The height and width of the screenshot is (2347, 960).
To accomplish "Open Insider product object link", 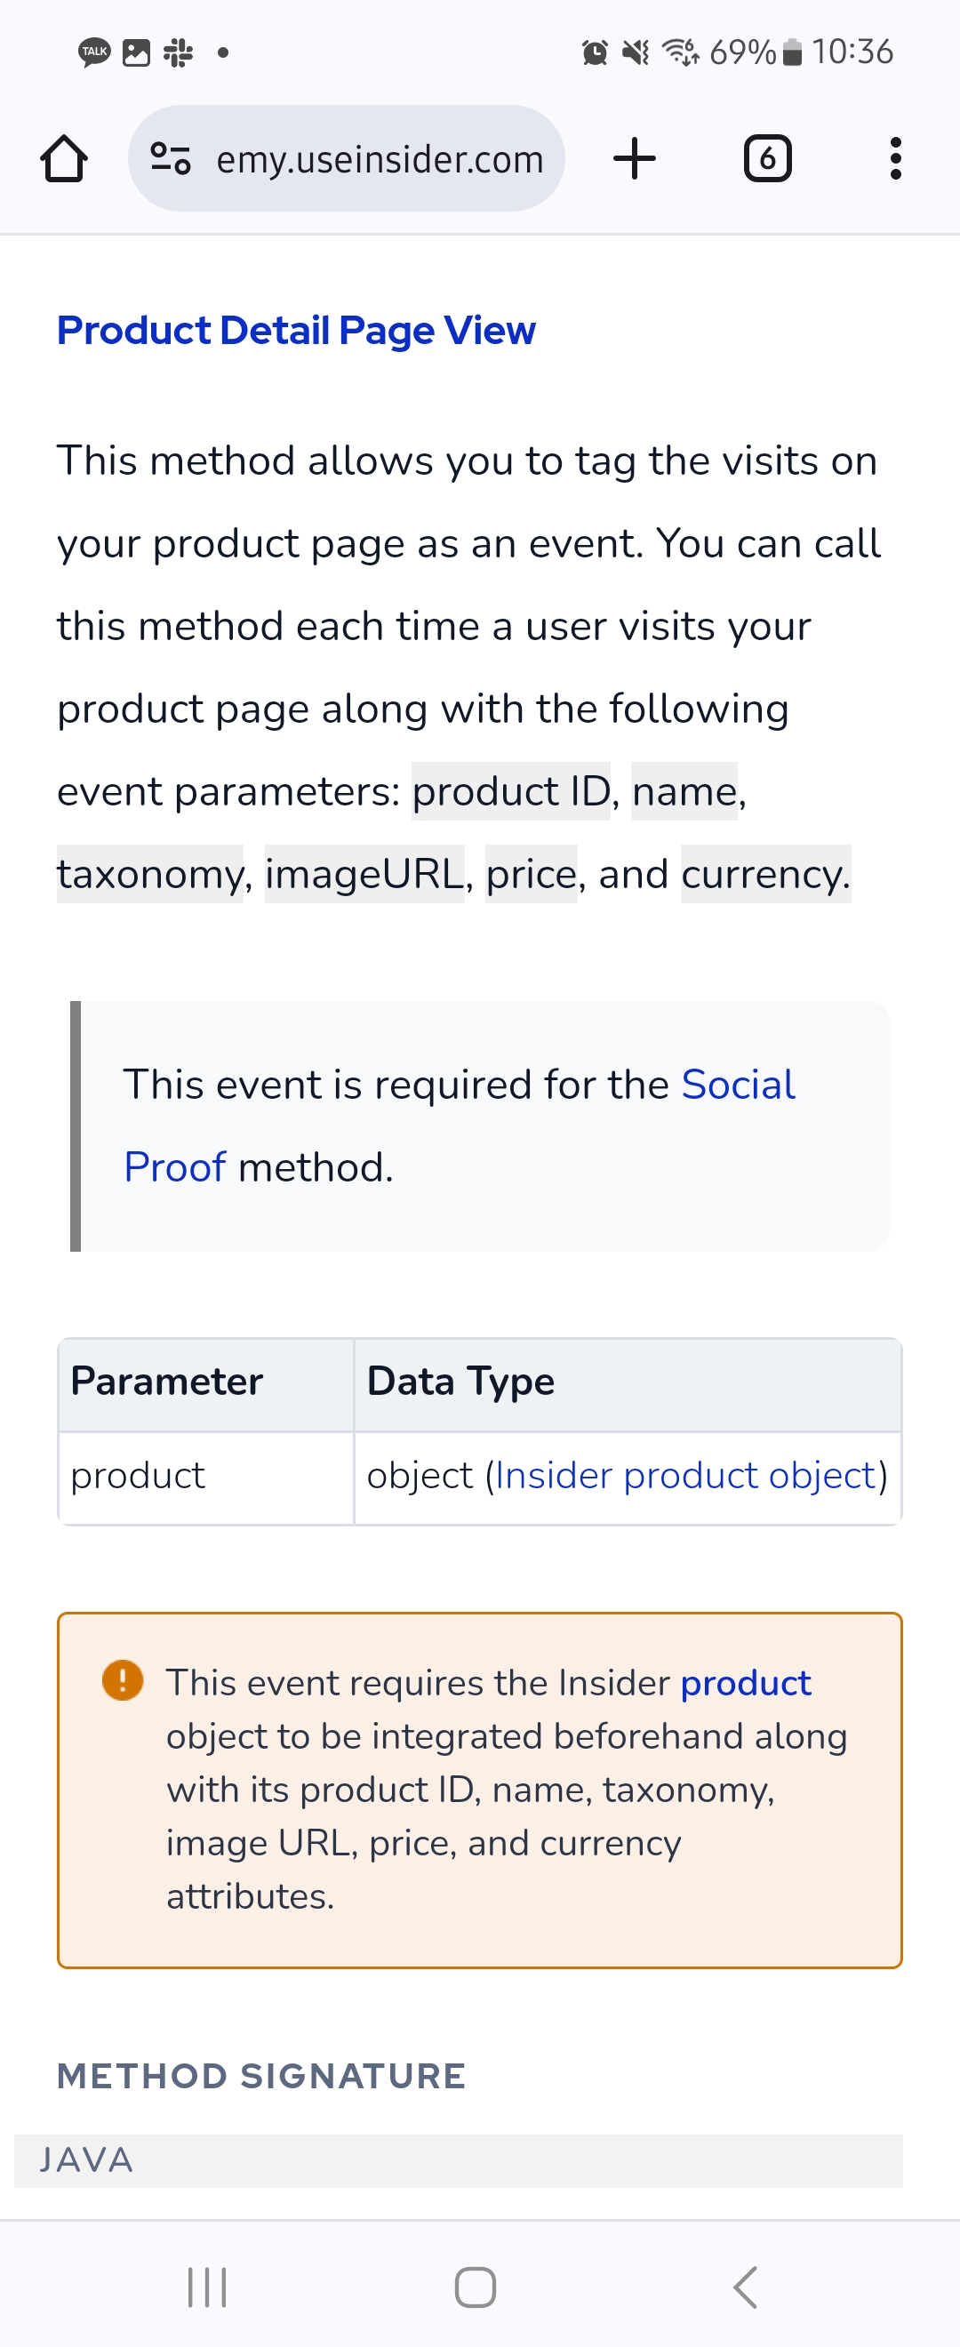I will click(x=685, y=1475).
